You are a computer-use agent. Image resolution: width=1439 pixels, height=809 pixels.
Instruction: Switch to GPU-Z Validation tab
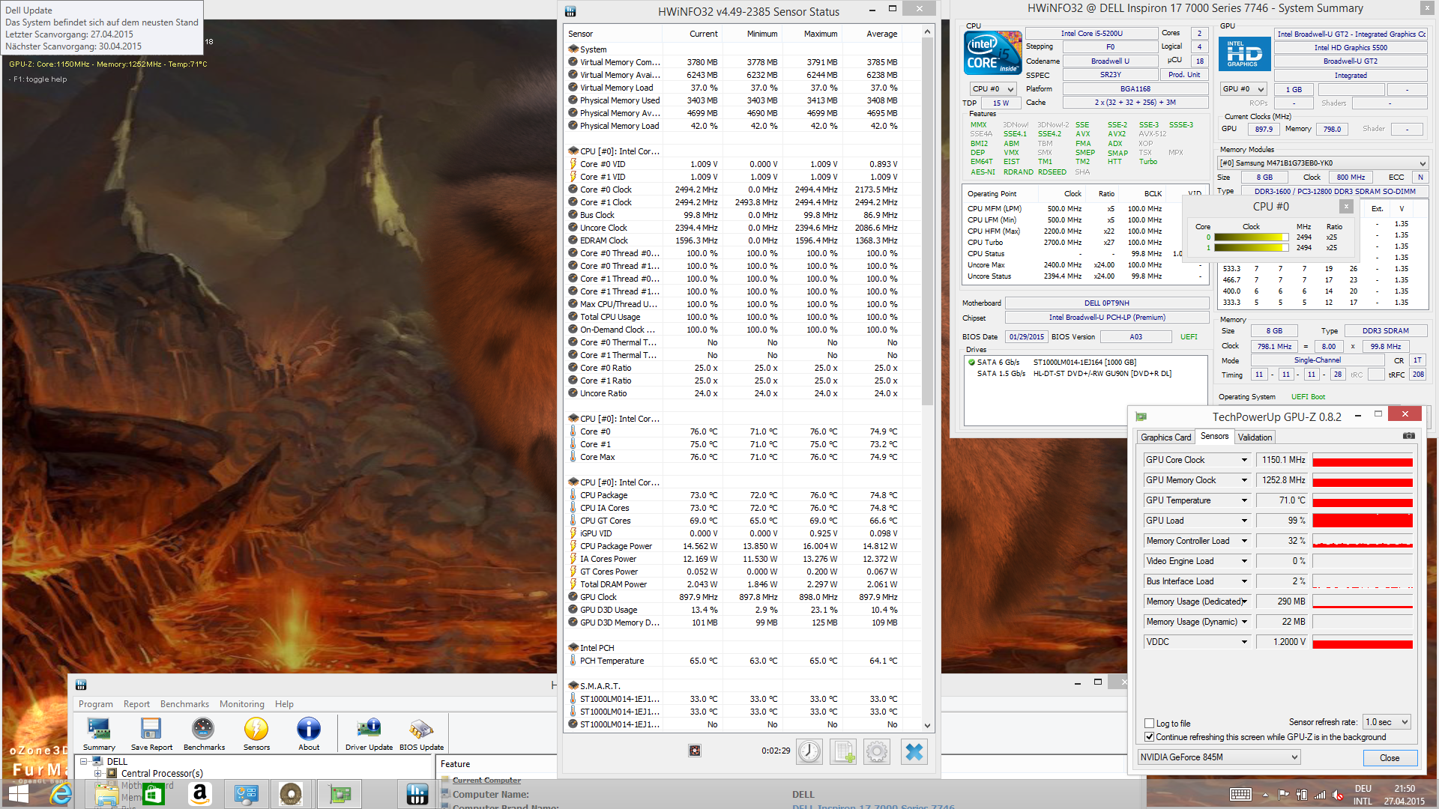tap(1255, 437)
